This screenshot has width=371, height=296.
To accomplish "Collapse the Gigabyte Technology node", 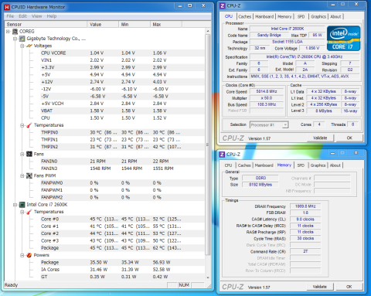I will click(x=15, y=39).
